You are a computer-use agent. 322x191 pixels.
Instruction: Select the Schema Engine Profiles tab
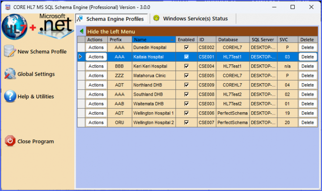114,19
